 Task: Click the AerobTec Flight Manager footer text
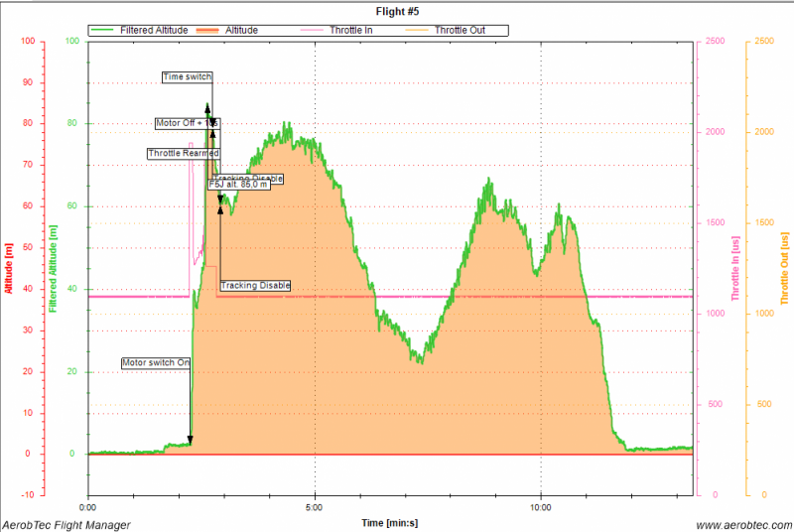66,524
